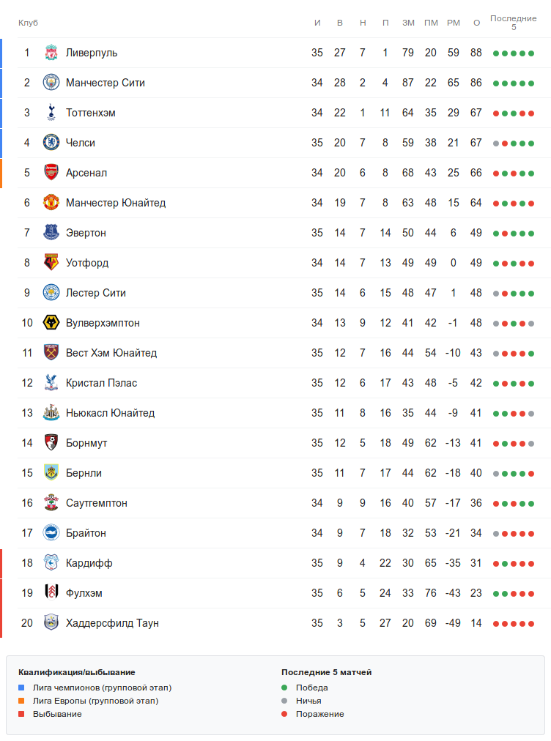Open the Хаддерсфилд Таун team name link
Viewport: 551px width, 741px height.
(112, 623)
